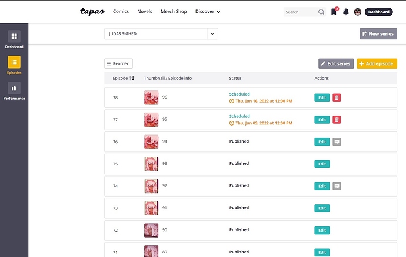Open the Merch Shop link
406x257 pixels.
(174, 12)
